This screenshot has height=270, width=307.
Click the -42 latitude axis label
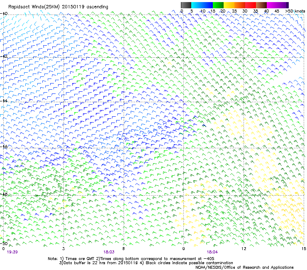pos(4,56)
